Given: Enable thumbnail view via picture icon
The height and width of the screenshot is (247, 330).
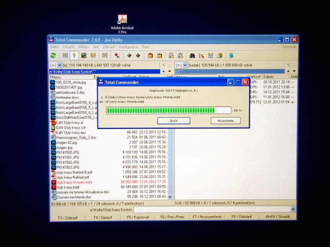Looking at the screenshot, I should (84, 56).
